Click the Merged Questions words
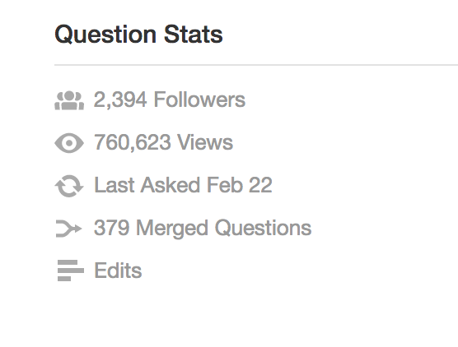The width and height of the screenshot is (458, 347). pos(224,229)
